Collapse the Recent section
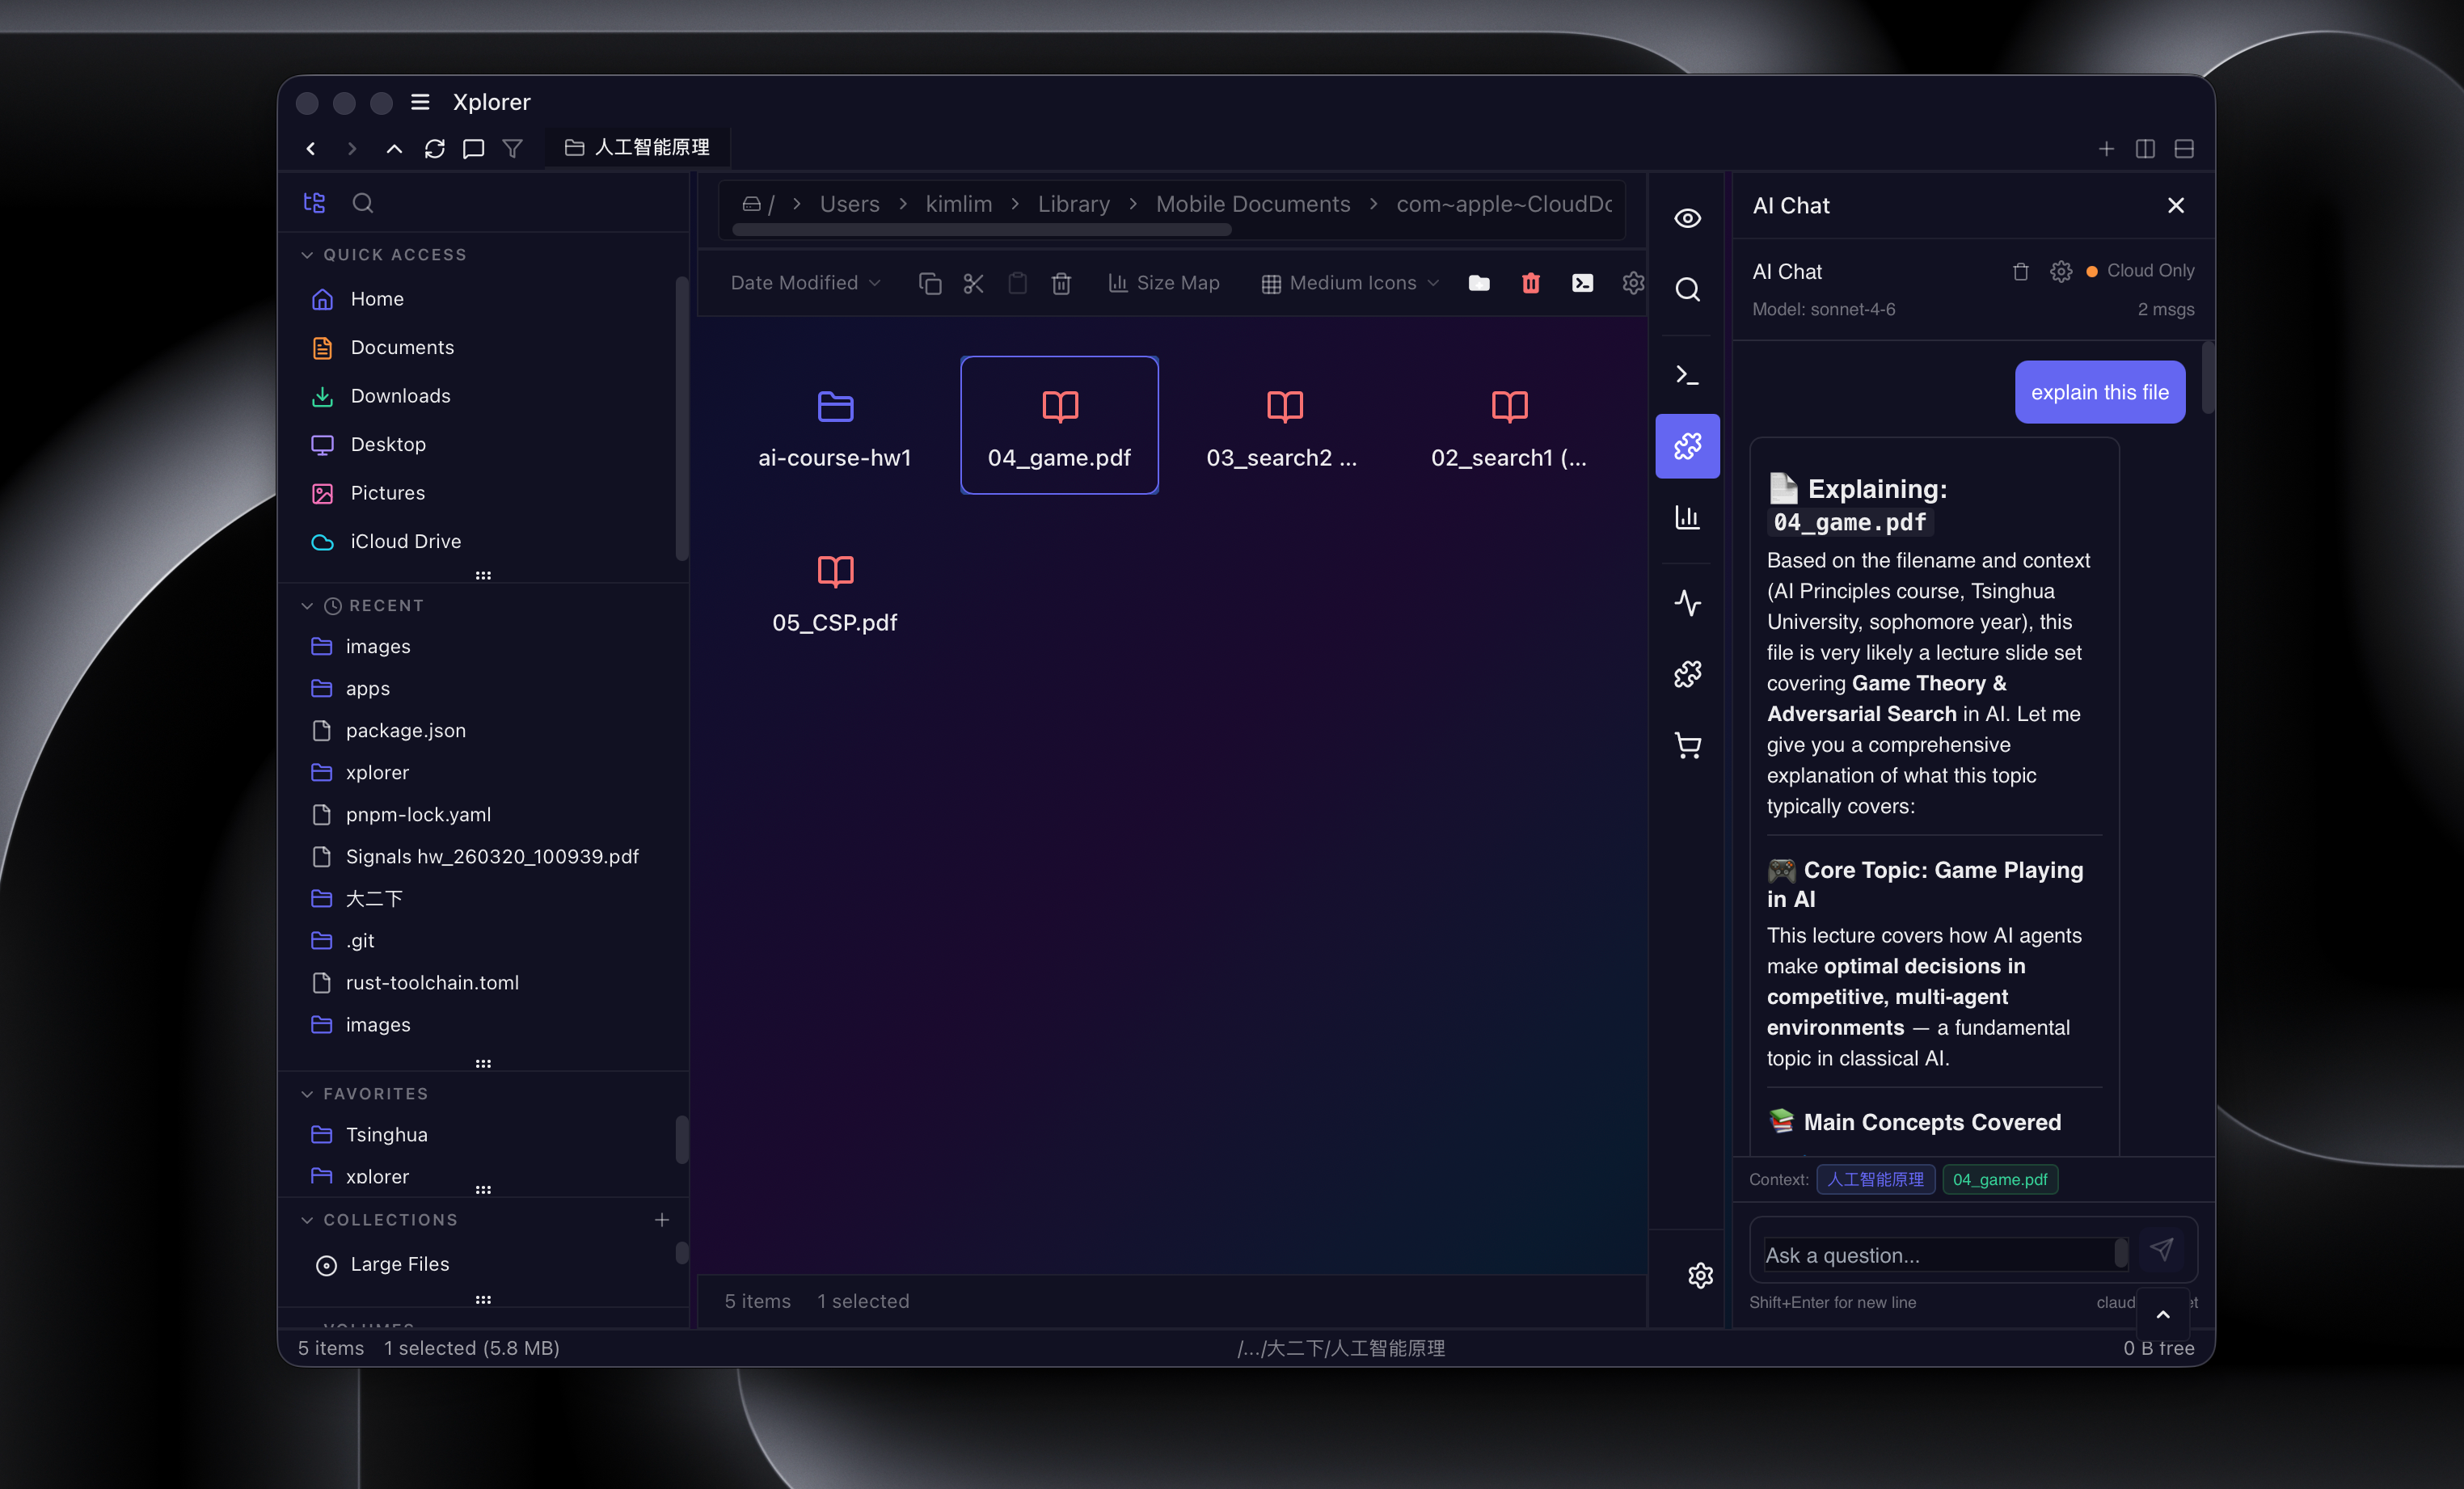The height and width of the screenshot is (1489, 2464). point(307,606)
